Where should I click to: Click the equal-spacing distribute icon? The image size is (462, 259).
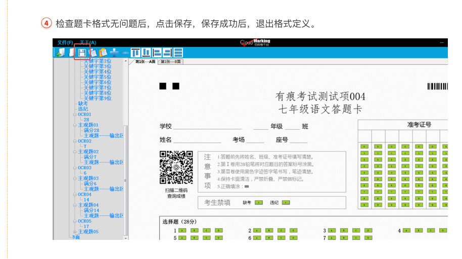pyautogui.click(x=178, y=52)
